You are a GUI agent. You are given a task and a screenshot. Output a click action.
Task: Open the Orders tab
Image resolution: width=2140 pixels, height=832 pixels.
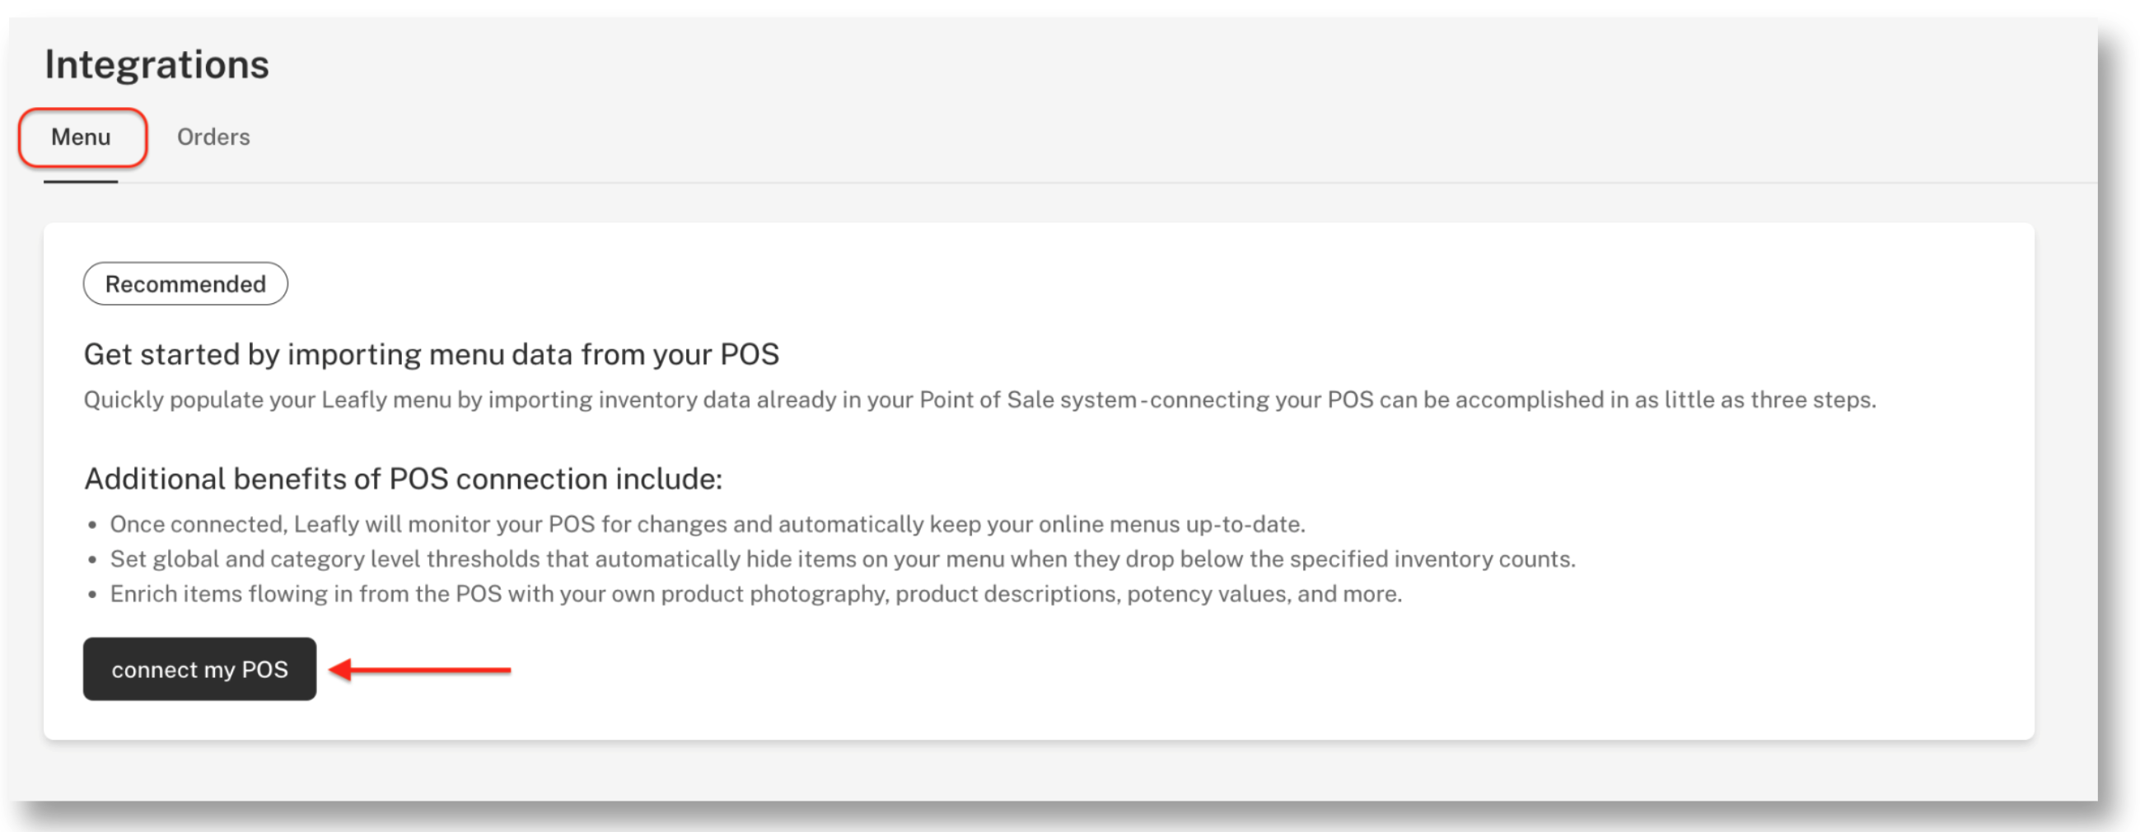(213, 137)
